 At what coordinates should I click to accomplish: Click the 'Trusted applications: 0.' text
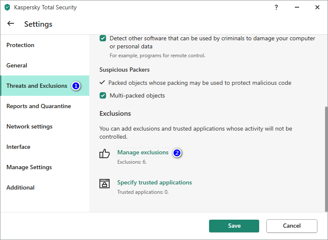point(143,192)
